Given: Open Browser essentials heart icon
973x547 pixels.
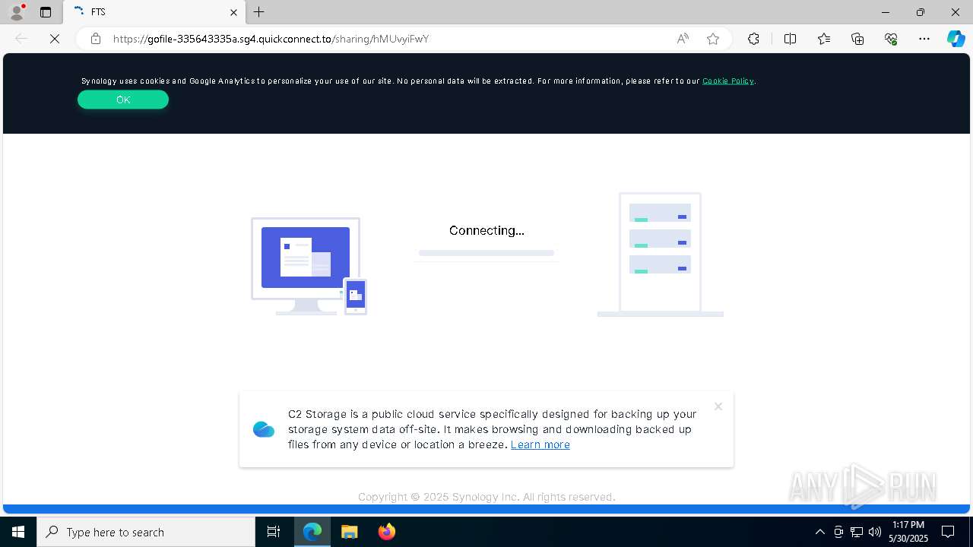Looking at the screenshot, I should tap(891, 39).
